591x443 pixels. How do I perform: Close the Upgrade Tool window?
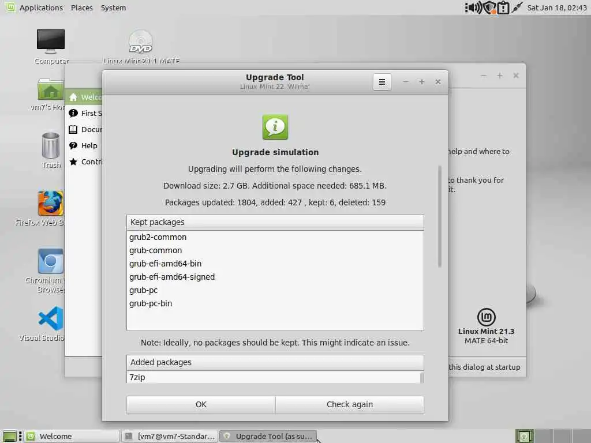pos(438,82)
